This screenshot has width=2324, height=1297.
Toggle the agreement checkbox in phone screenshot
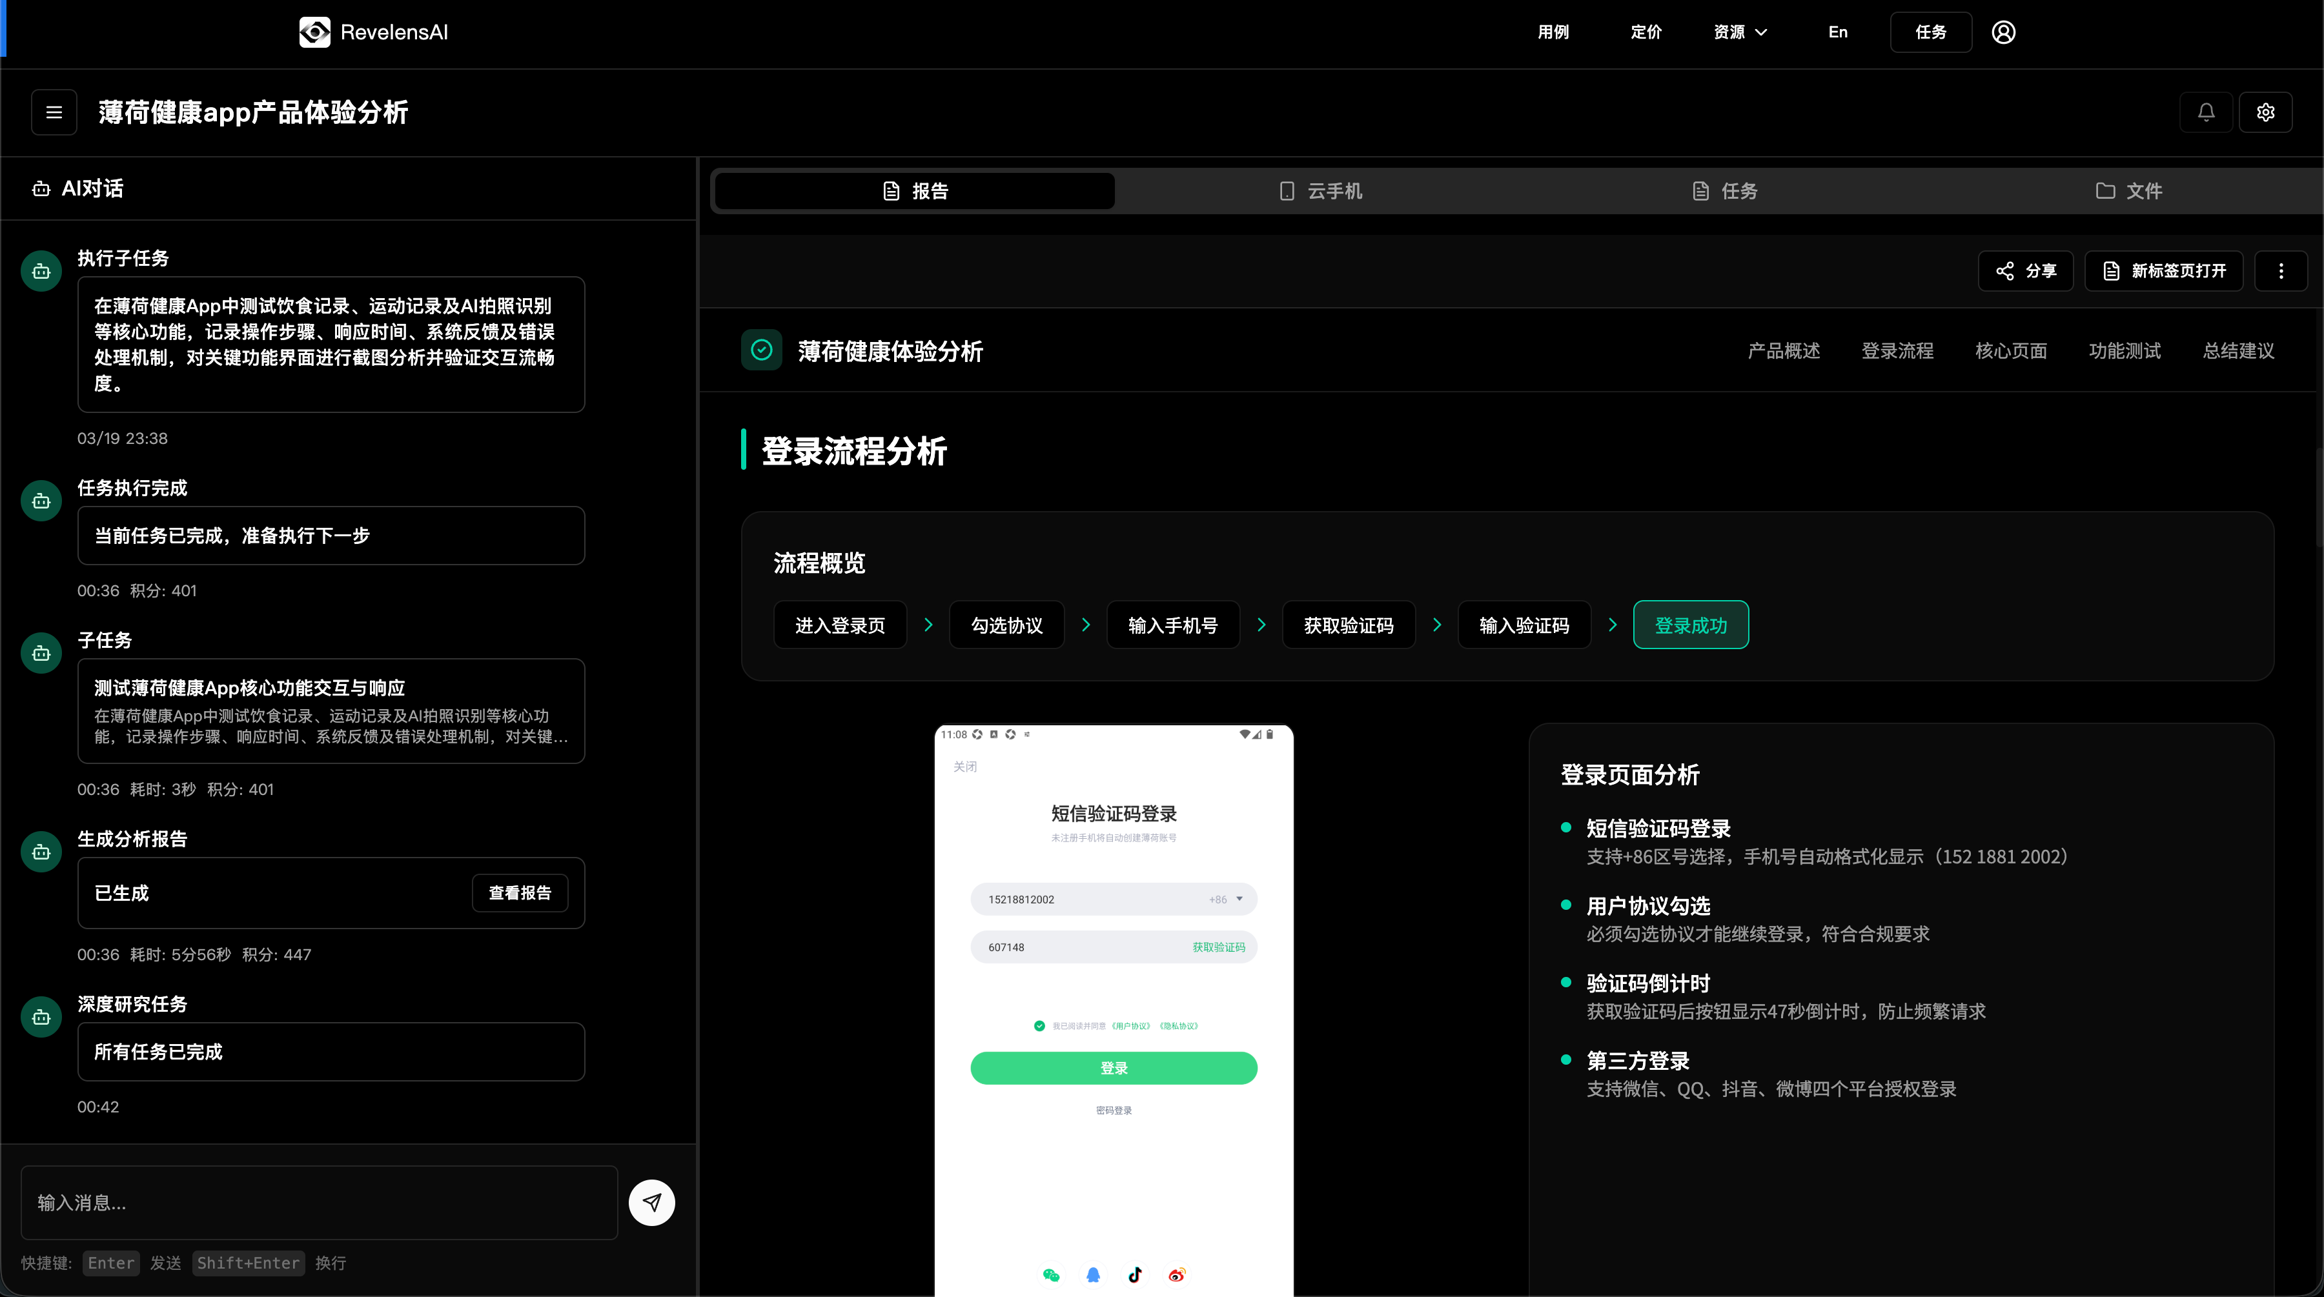pos(1039,1025)
